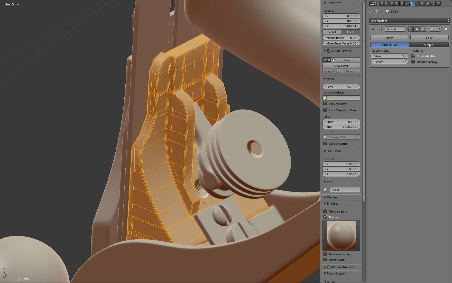Apply the Subsurf modifier

pos(389,38)
